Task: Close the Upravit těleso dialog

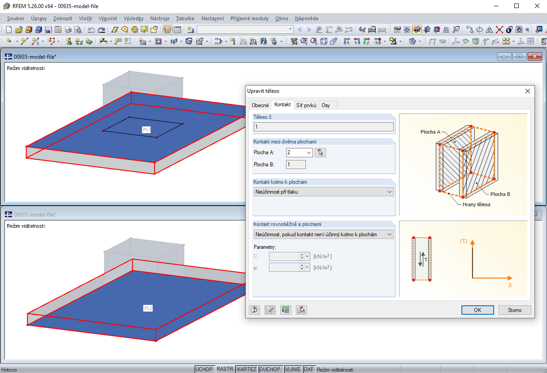Action: pos(527,91)
